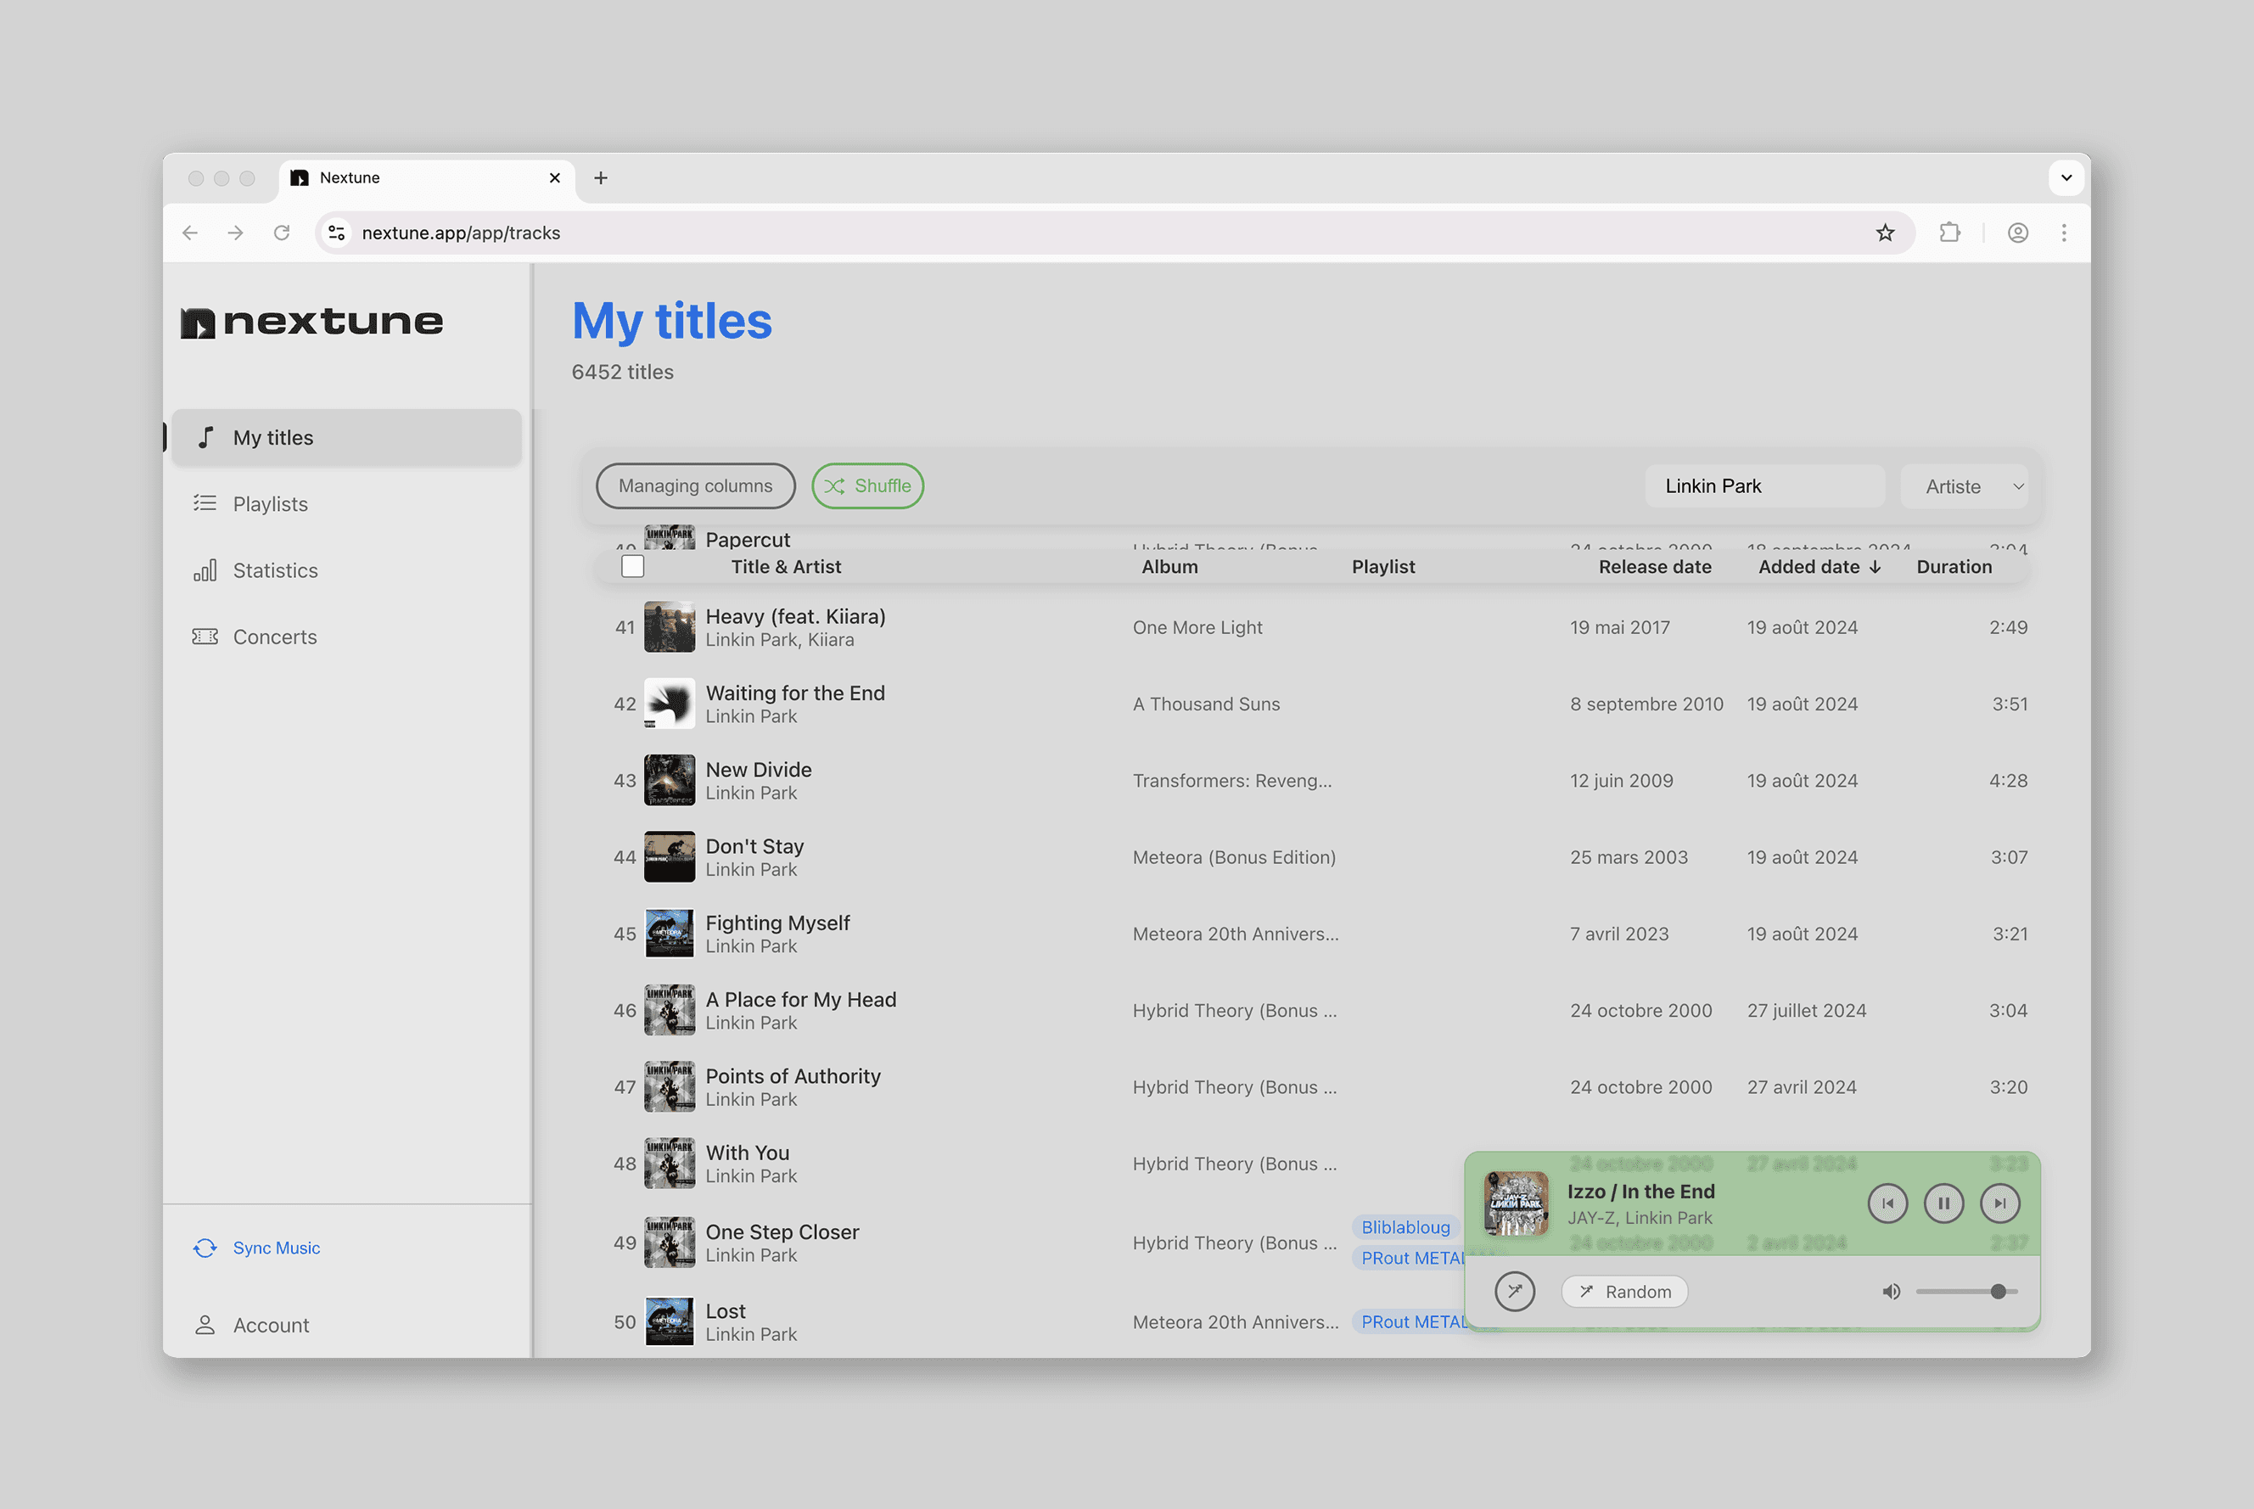Toggle the Random mode button
Viewport: 2254px width, 1509px height.
pos(1625,1292)
